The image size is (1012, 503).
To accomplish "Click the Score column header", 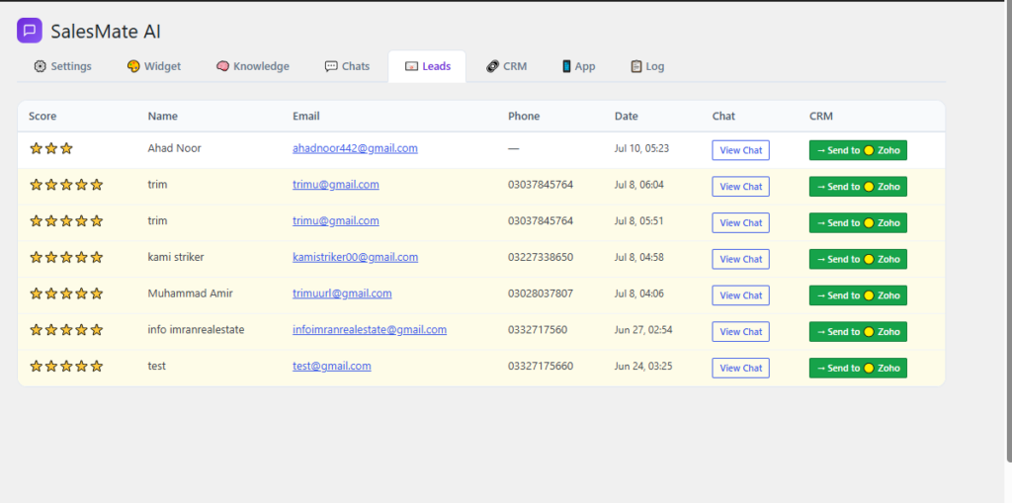I will click(42, 117).
